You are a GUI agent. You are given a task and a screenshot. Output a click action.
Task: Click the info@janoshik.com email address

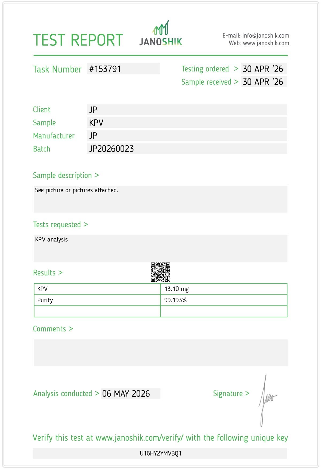pos(265,36)
